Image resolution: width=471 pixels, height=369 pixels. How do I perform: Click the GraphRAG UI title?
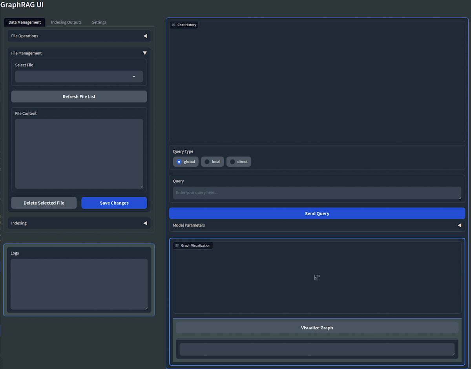tap(22, 5)
